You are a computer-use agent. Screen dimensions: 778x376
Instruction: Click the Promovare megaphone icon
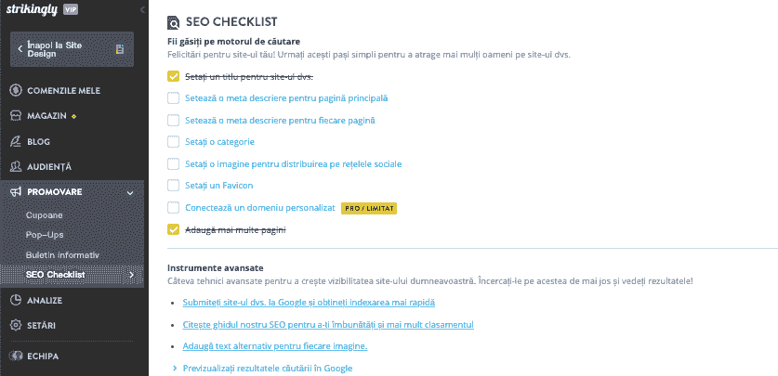coord(16,192)
